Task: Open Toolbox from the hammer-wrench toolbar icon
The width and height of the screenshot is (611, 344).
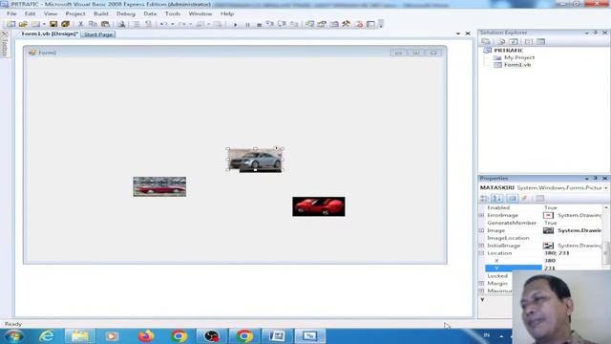Action: coord(346,24)
